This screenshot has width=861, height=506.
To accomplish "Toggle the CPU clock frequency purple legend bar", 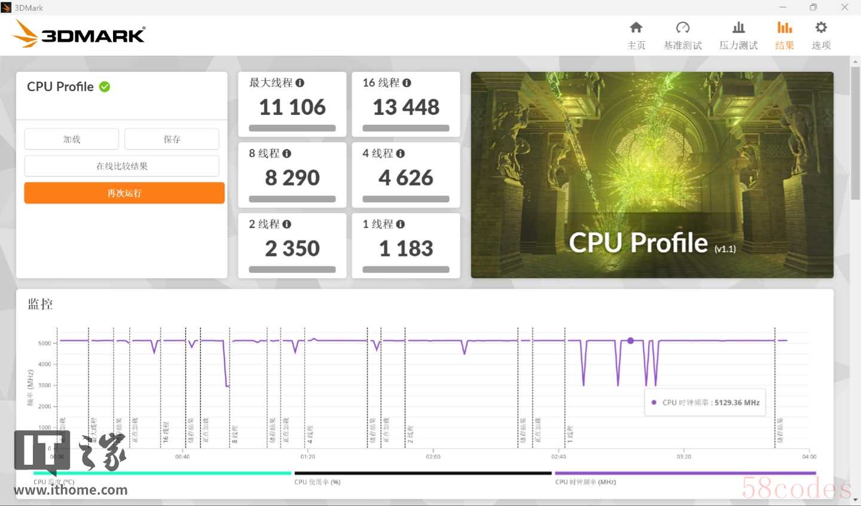I will pos(685,473).
